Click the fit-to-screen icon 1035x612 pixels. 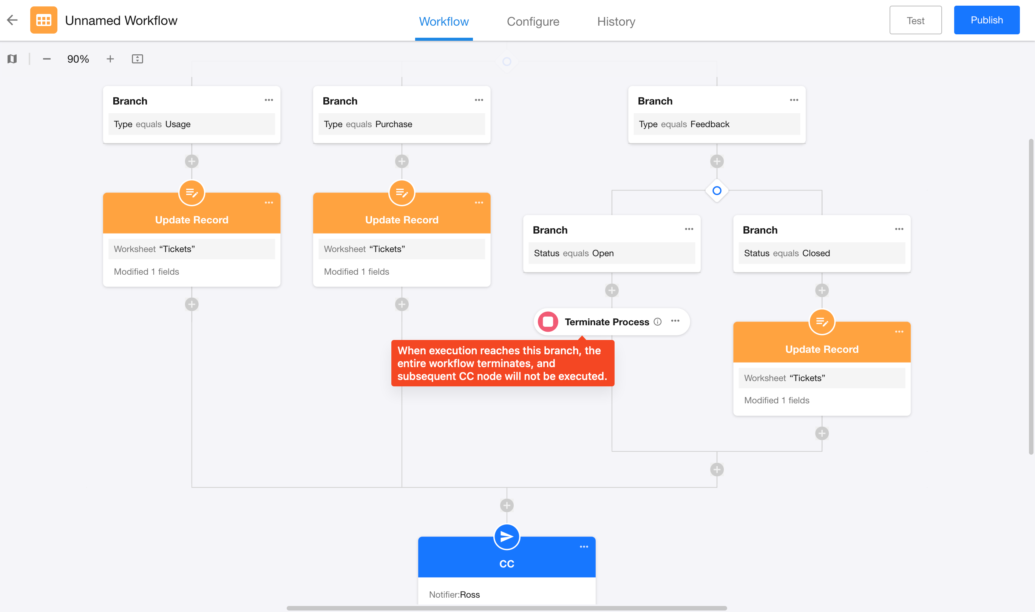137,59
